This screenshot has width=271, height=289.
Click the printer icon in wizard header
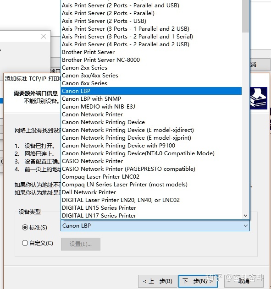259,98
